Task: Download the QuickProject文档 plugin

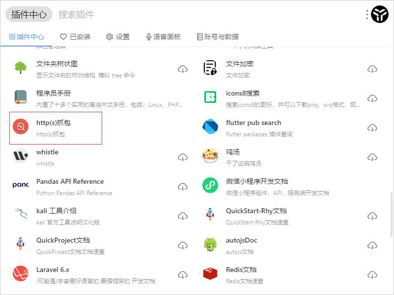Action: click(183, 246)
